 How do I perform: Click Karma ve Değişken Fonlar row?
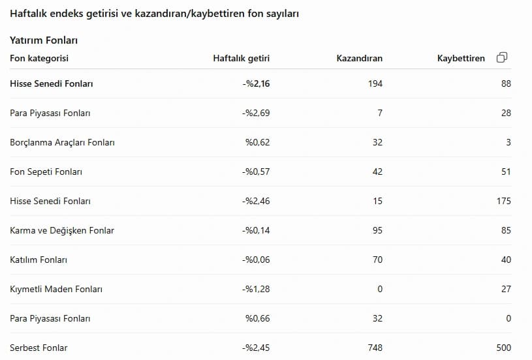pyautogui.click(x=260, y=230)
